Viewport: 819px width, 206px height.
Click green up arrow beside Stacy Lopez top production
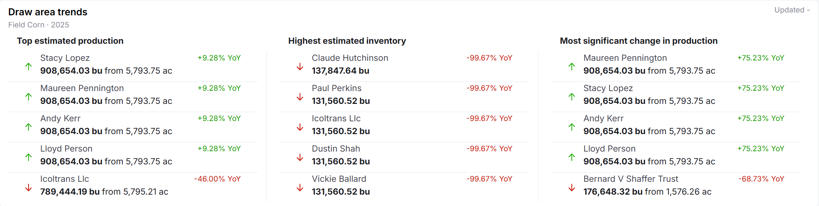click(28, 67)
